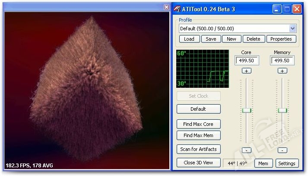This screenshot has height=176, width=308.
Task: Decrease Core clock with minus button
Action: coord(246,150)
